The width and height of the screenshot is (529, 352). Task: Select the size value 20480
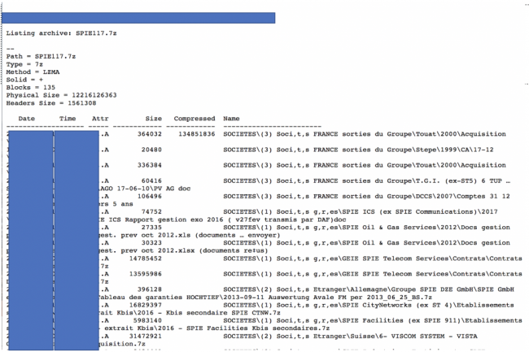coord(151,150)
